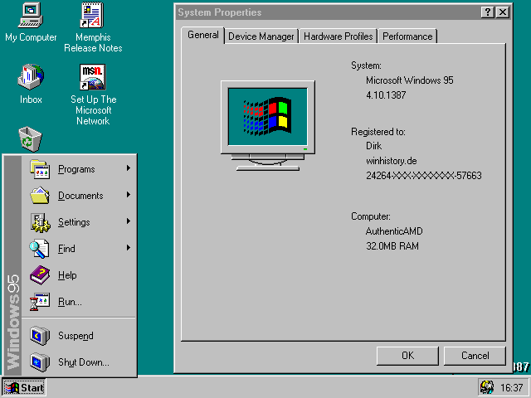Select the Recycle Bin desktop icon
The height and width of the screenshot is (398, 531).
click(30, 139)
